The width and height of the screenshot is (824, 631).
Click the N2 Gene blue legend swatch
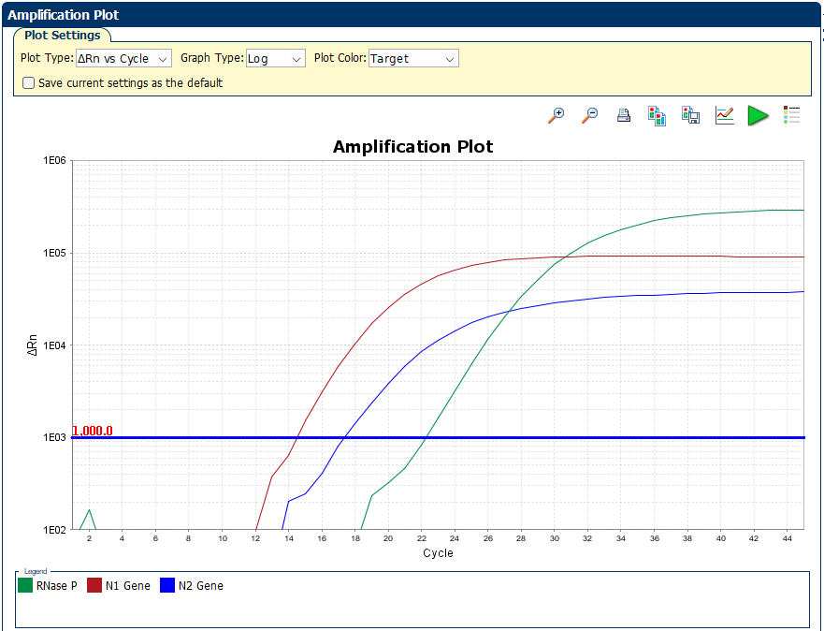(x=167, y=586)
